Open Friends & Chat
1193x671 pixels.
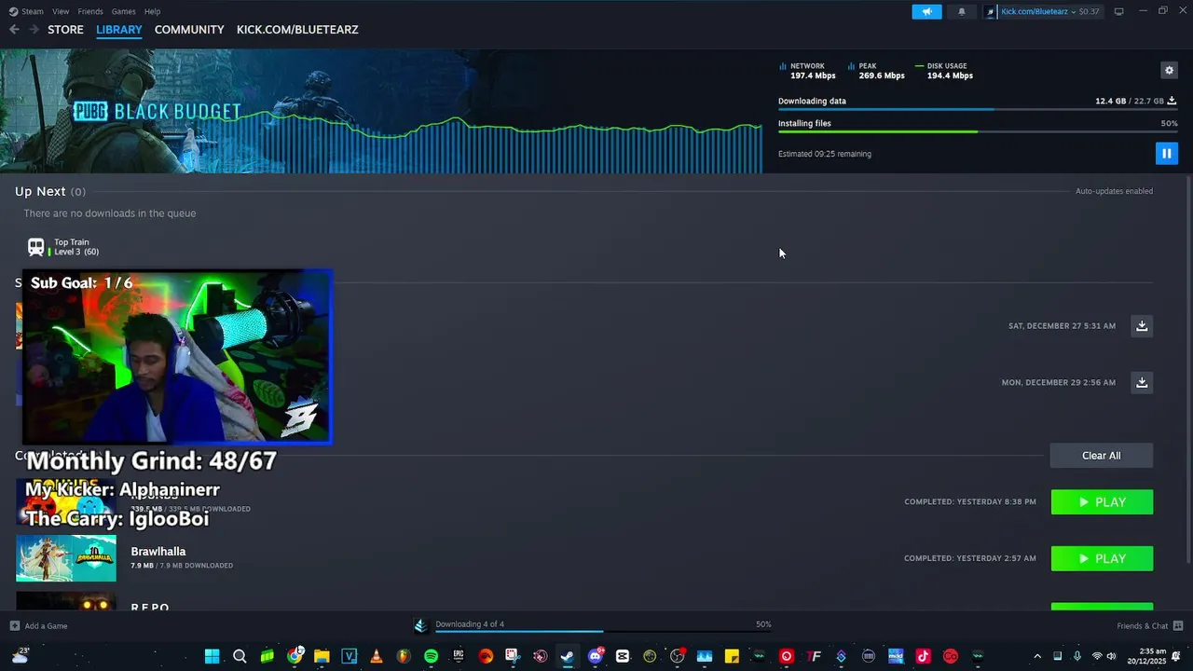(x=1150, y=625)
